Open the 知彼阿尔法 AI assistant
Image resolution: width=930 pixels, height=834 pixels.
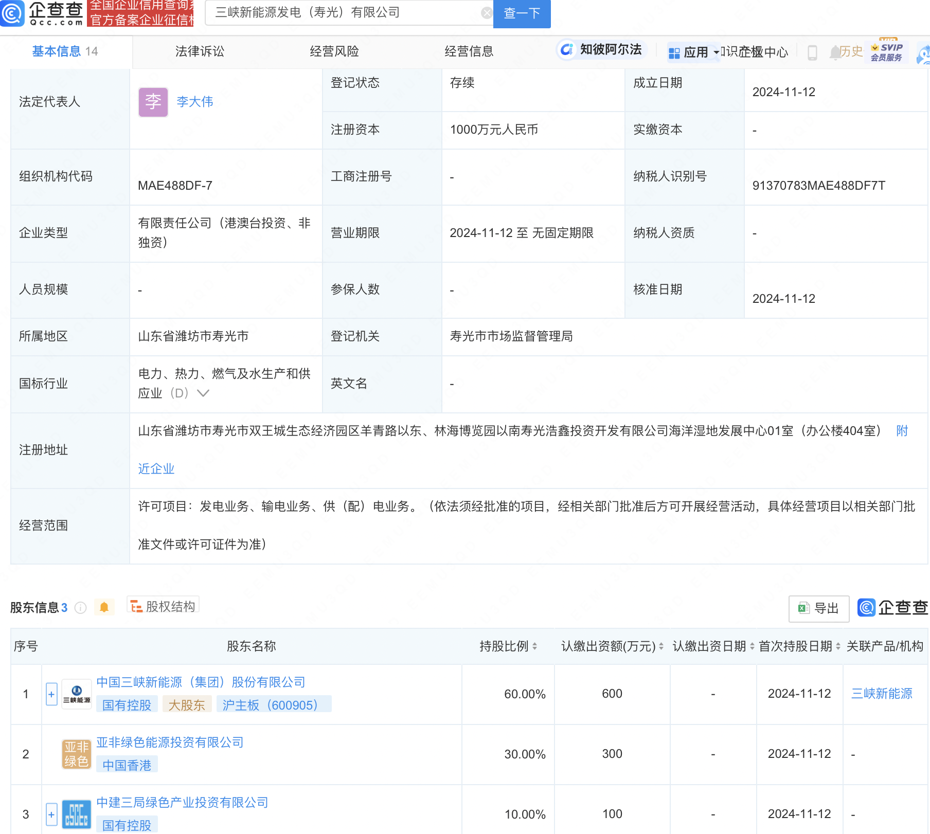tap(601, 50)
